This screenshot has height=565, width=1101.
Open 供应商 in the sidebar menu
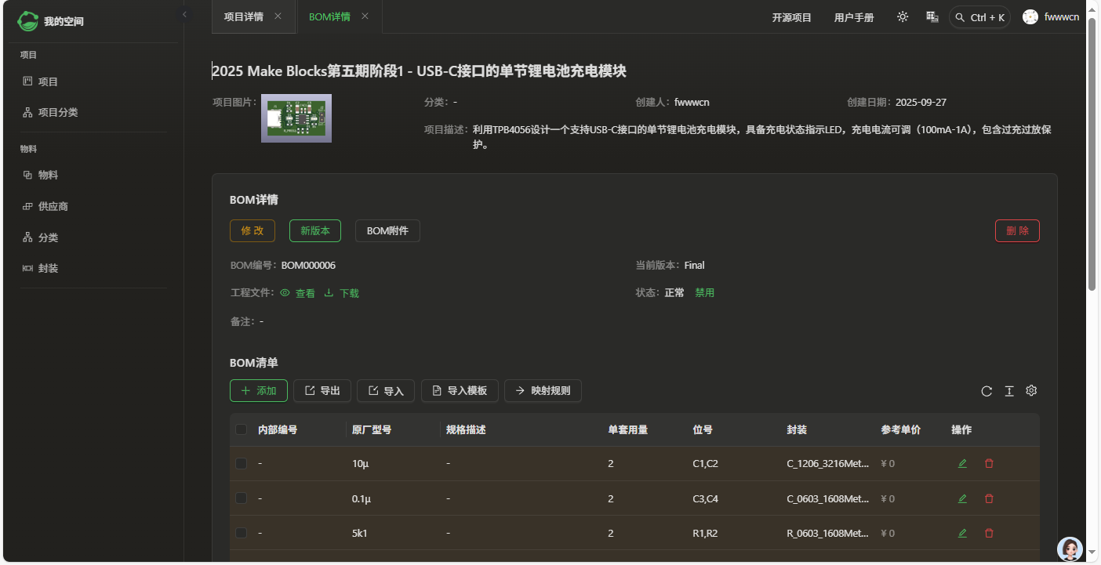coord(53,207)
